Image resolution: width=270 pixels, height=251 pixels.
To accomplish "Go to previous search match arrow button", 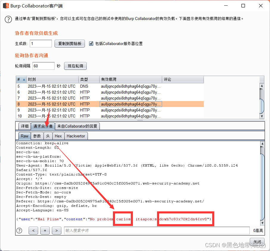I will point(33,230).
